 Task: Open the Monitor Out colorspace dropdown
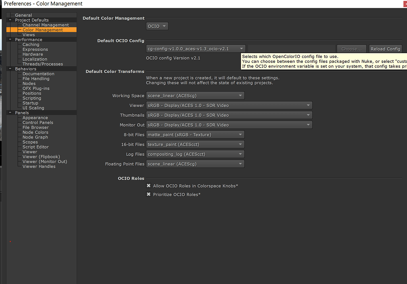(x=229, y=125)
